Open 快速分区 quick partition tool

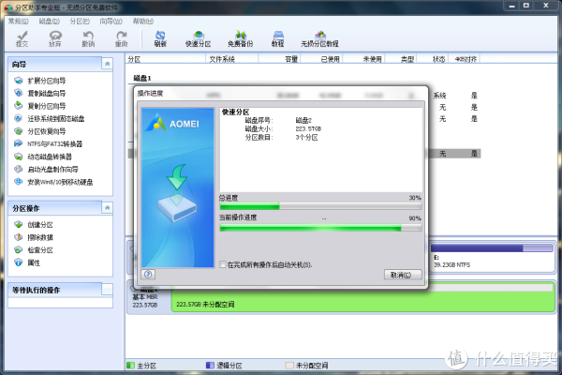coord(198,38)
